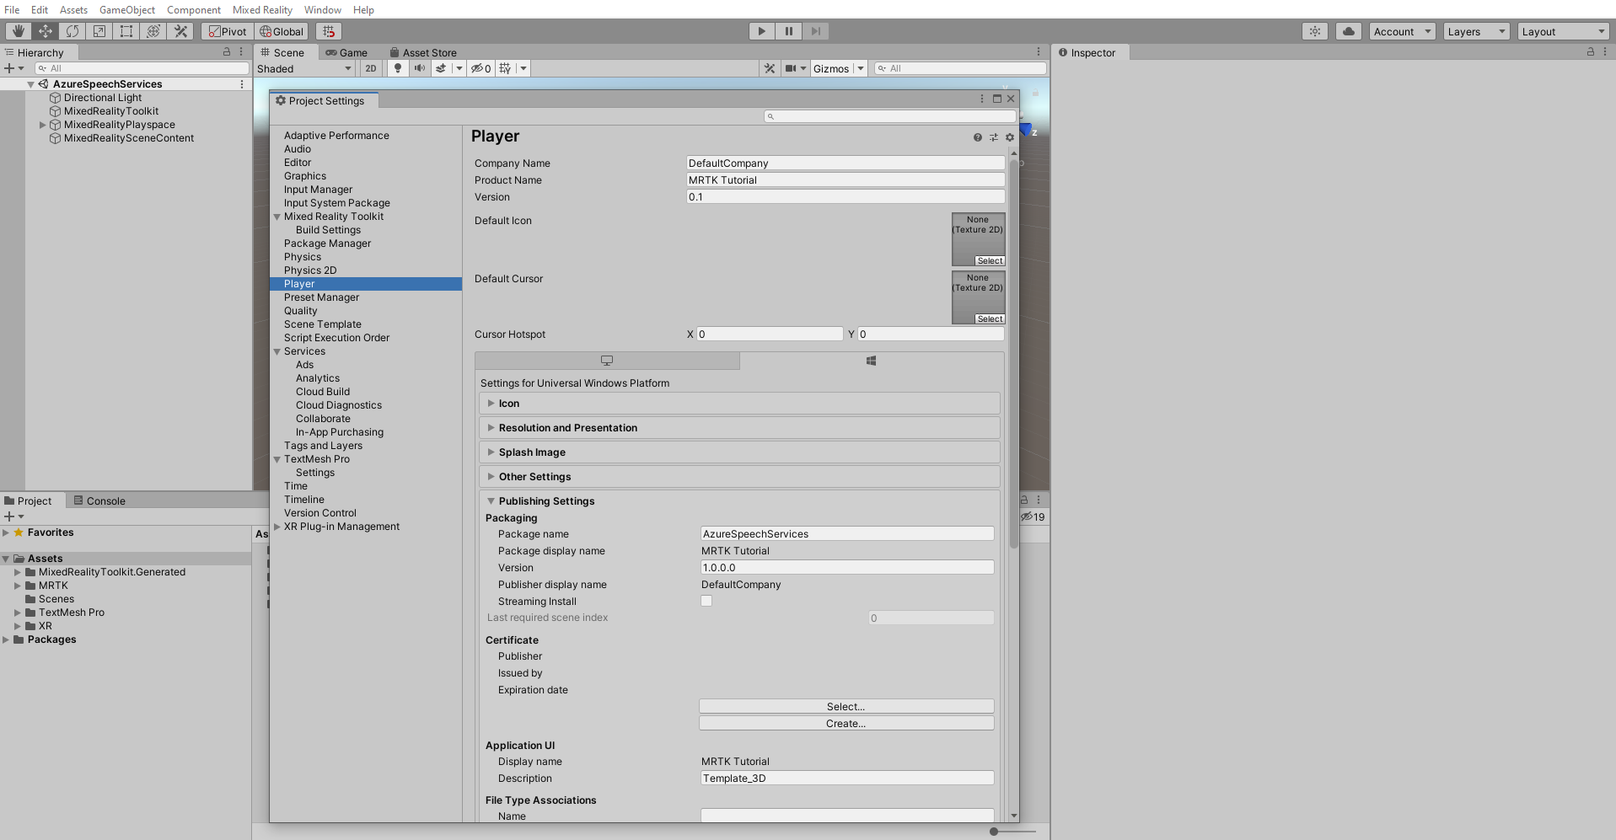This screenshot has height=840, width=1616.
Task: Select the Scale tool
Action: point(99,31)
